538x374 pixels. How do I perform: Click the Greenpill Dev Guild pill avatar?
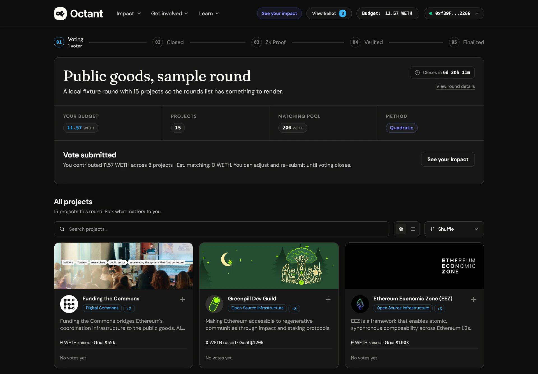(x=214, y=304)
